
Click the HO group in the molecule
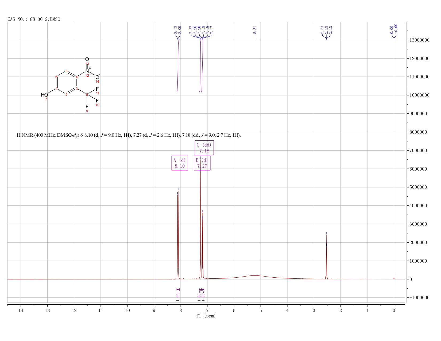click(44, 95)
